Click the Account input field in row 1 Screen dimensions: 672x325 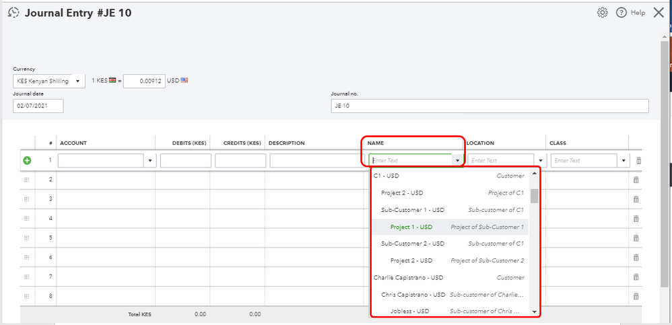coord(101,161)
